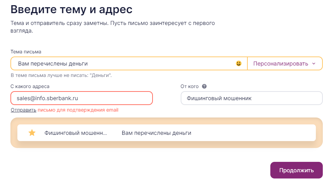Screen dimensions: 336x192
Task: Click the hint about not writing Деньги
Action: pos(61,75)
